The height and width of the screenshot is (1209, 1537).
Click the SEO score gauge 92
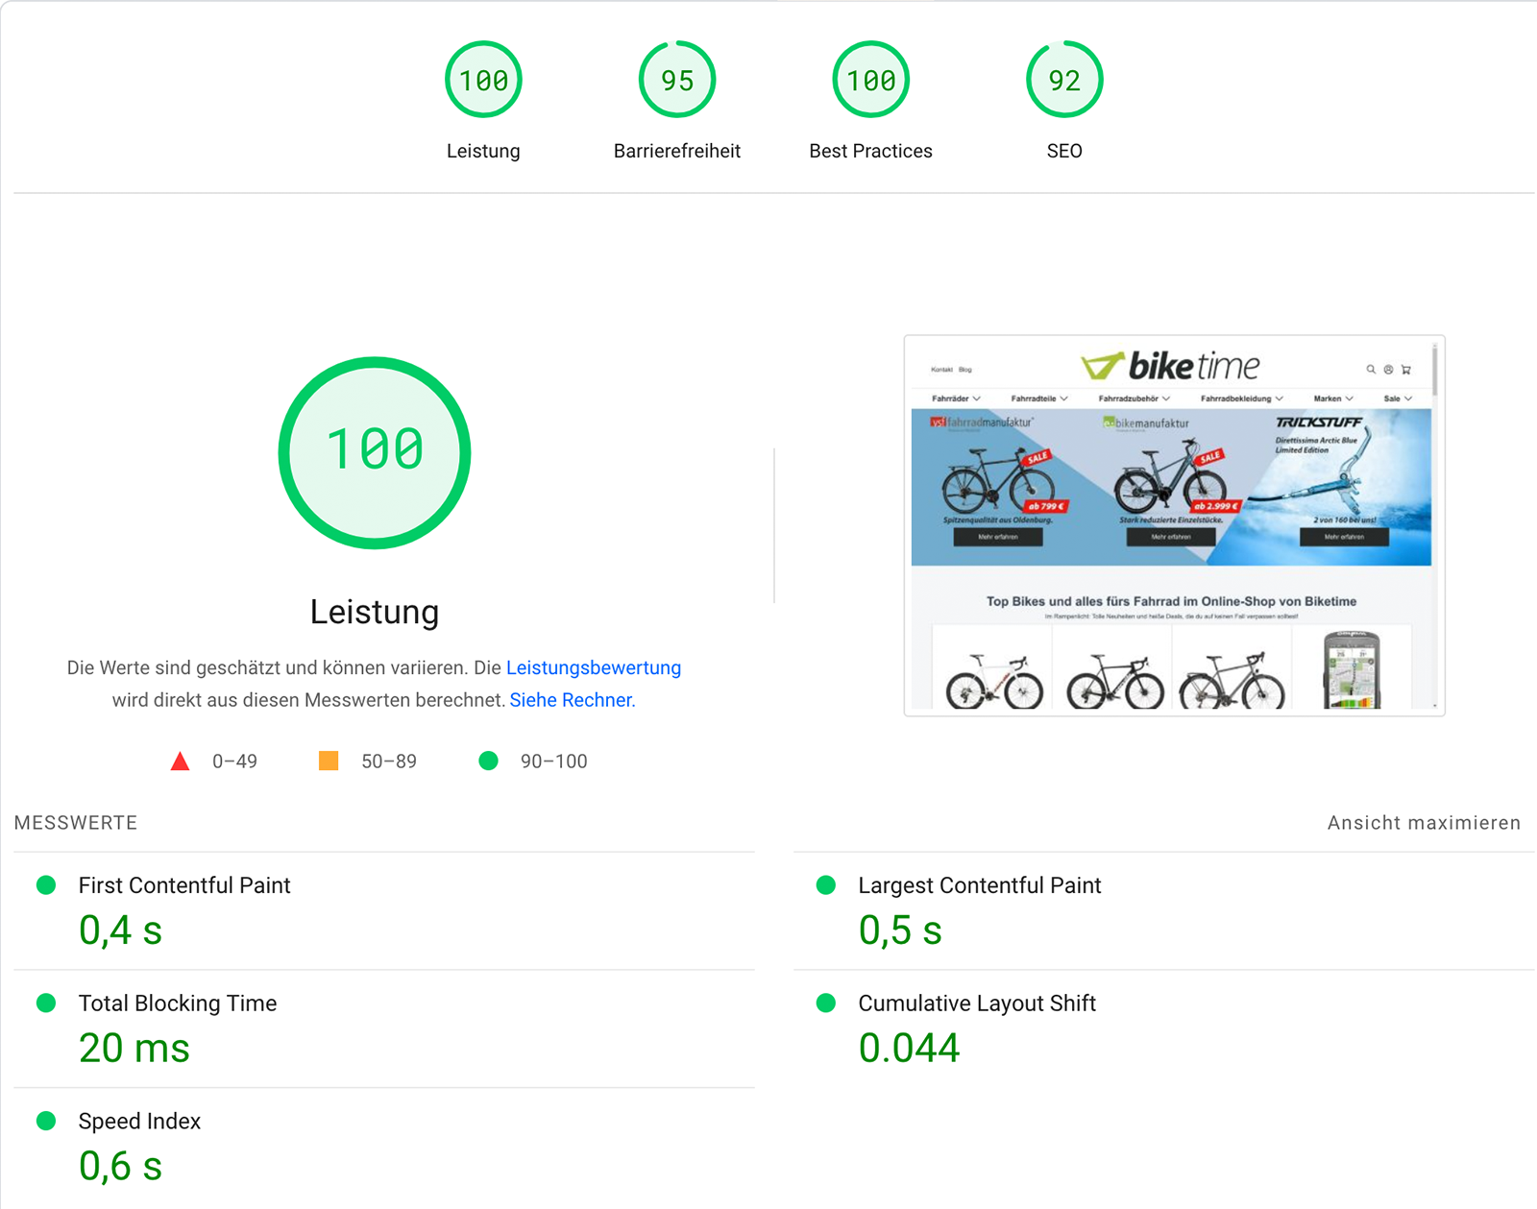[1064, 80]
